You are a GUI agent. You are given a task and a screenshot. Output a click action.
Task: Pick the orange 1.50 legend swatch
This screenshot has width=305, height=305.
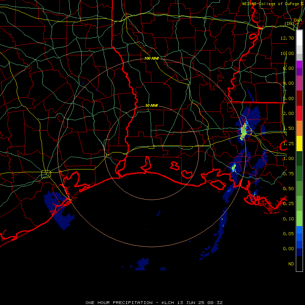tap(299, 128)
